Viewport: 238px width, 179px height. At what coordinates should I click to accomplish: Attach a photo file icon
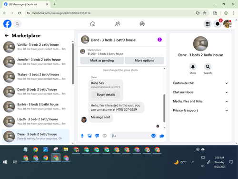coord(89,136)
